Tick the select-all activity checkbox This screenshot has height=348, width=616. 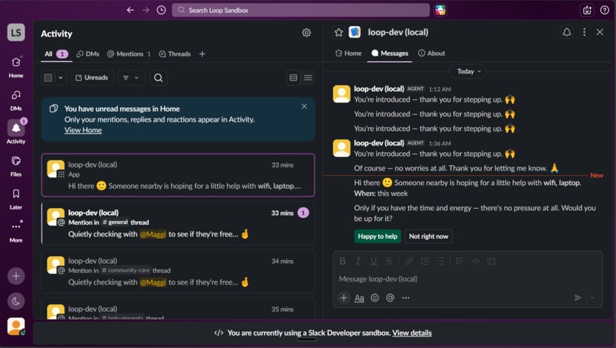pyautogui.click(x=48, y=78)
